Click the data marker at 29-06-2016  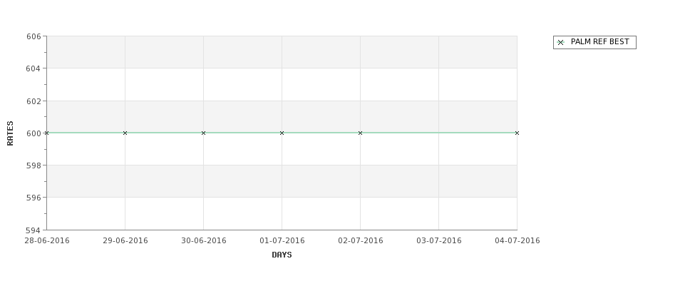[x=125, y=133]
